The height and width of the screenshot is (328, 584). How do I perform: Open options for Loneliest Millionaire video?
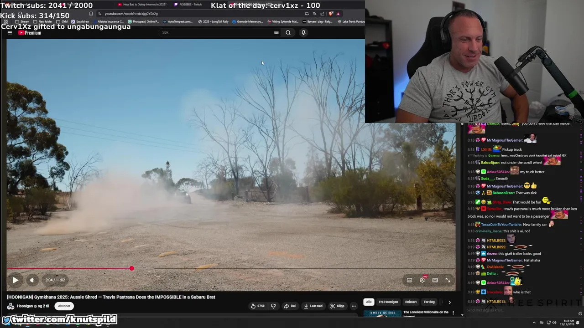coord(453,313)
